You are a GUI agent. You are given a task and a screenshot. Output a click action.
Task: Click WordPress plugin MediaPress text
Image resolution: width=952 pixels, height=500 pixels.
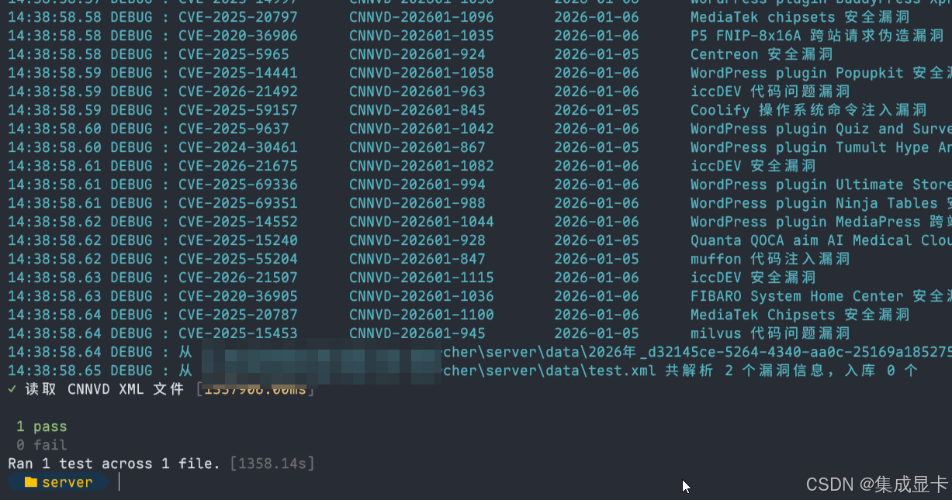(x=805, y=222)
